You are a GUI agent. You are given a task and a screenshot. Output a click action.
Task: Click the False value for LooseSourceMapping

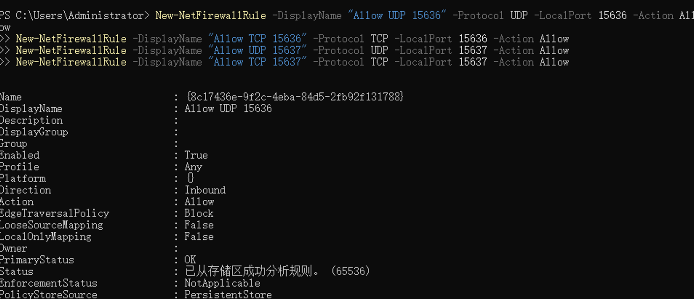(199, 225)
